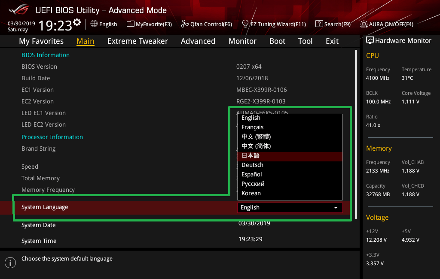Click the header clock 19:23
The width and height of the screenshot is (440, 279).
[55, 25]
